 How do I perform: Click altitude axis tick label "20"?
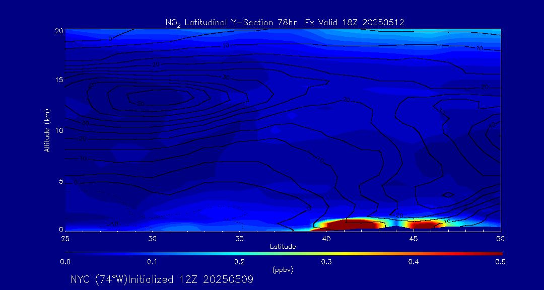click(59, 31)
